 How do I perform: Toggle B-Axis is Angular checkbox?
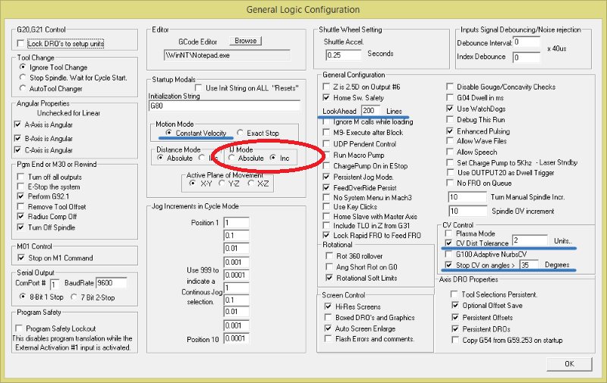[x=17, y=138]
